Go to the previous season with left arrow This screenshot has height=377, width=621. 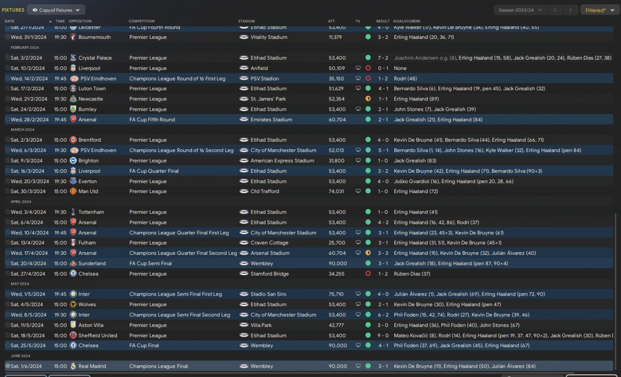(x=556, y=10)
